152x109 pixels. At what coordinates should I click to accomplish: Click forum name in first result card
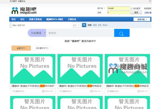[x=20, y=91]
